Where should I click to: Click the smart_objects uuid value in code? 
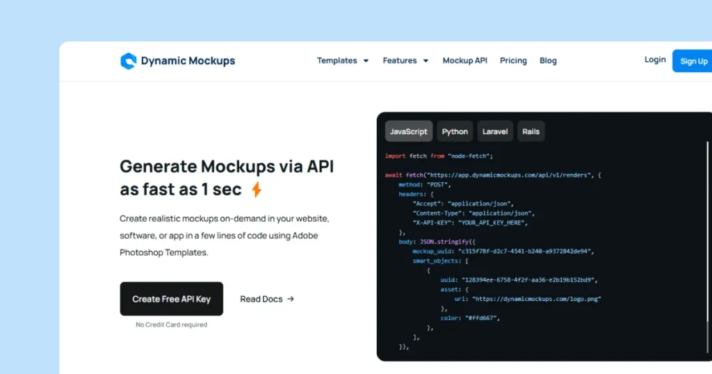pyautogui.click(x=529, y=279)
